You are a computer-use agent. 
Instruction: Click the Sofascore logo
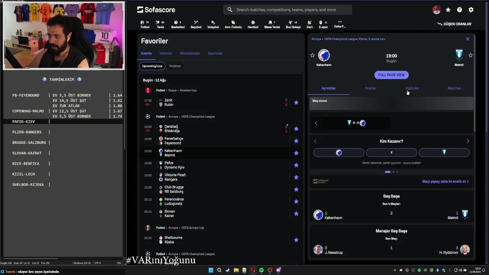coord(156,10)
